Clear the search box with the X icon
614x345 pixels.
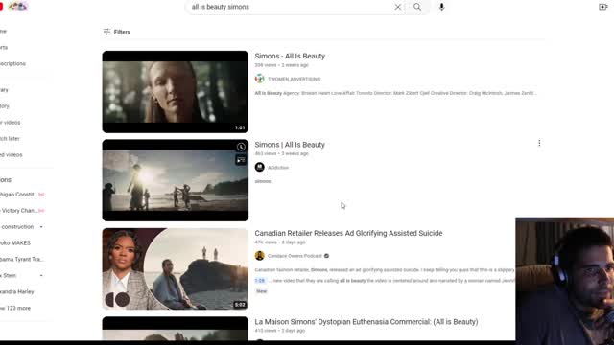click(397, 7)
